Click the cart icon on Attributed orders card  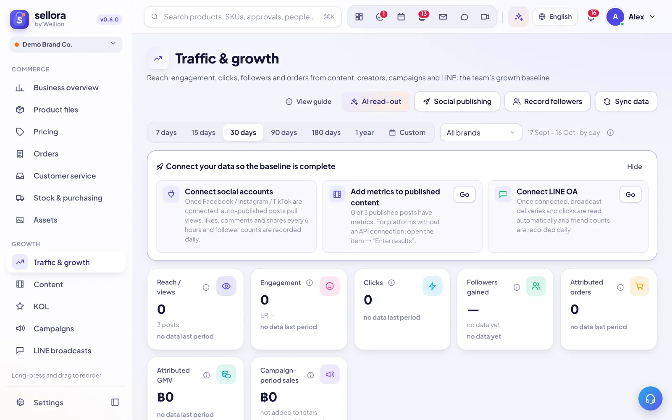point(640,286)
